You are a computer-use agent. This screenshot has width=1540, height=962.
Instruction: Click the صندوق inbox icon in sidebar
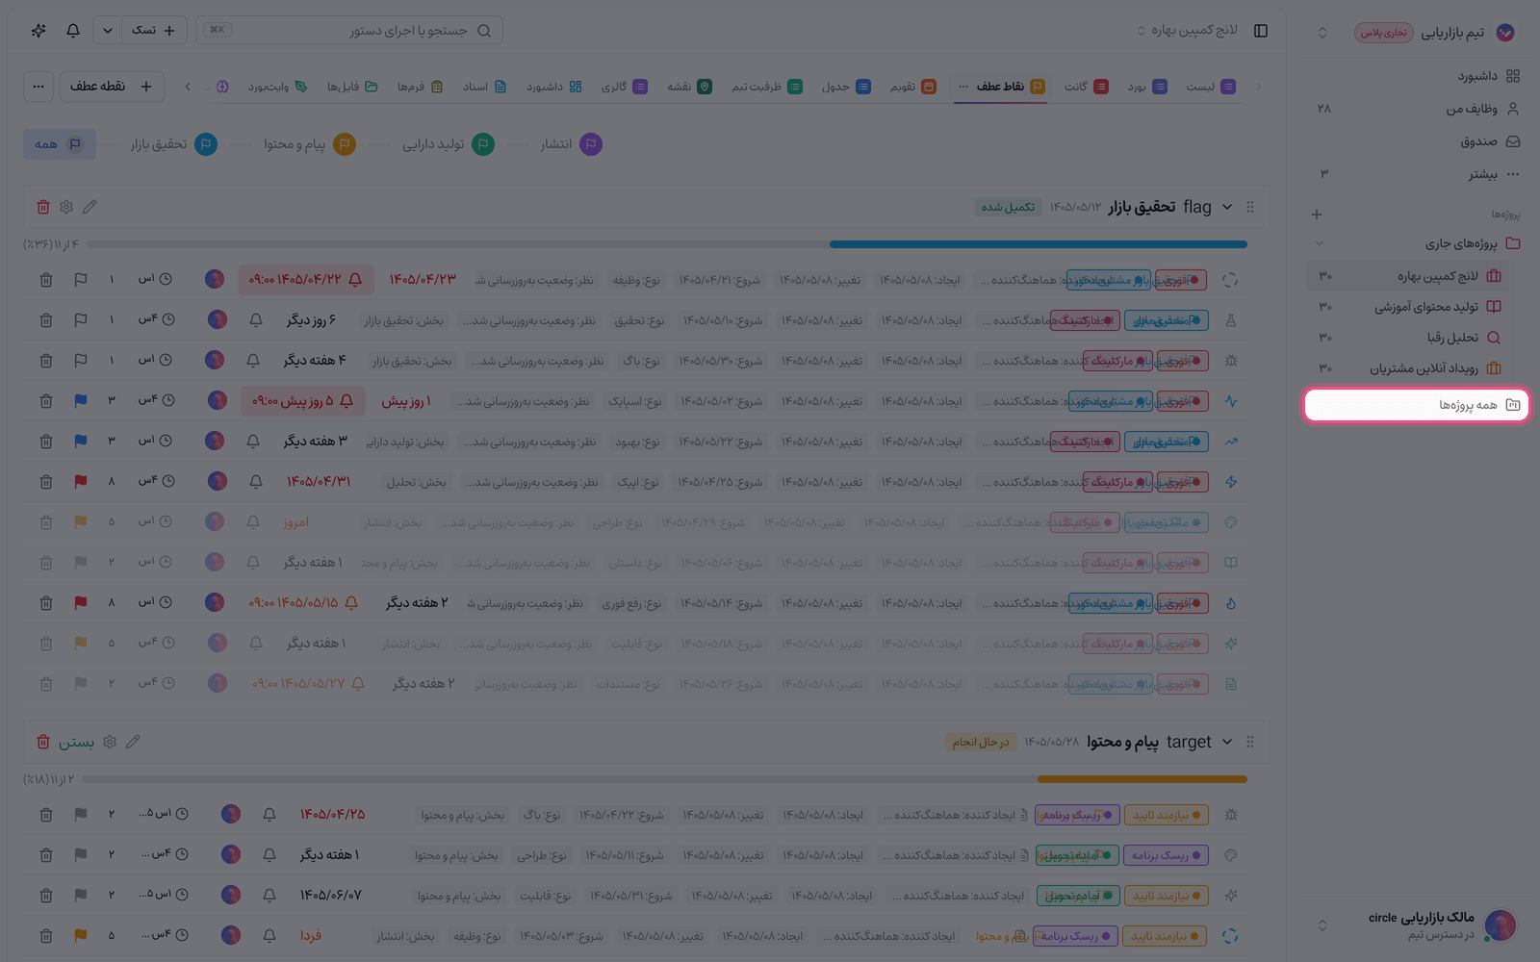1513,141
